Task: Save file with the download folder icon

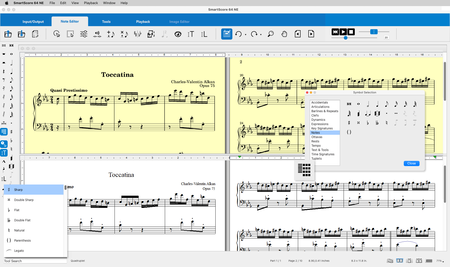Action: point(22,34)
